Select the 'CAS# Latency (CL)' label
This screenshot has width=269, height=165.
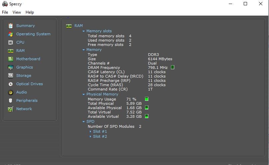coord(106,72)
